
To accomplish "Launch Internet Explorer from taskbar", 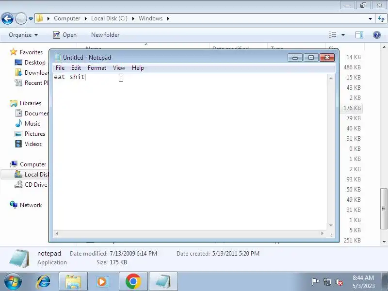I will pyautogui.click(x=44, y=282).
